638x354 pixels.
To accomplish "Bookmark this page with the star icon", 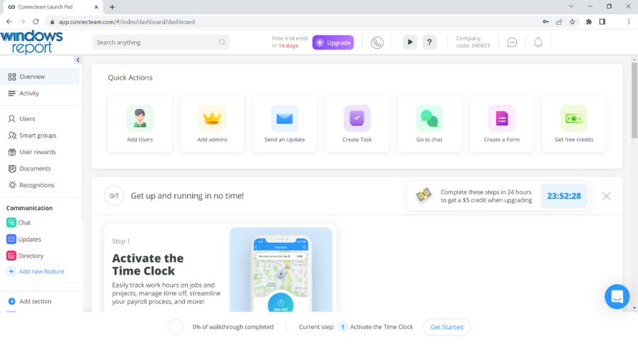I will pos(572,21).
